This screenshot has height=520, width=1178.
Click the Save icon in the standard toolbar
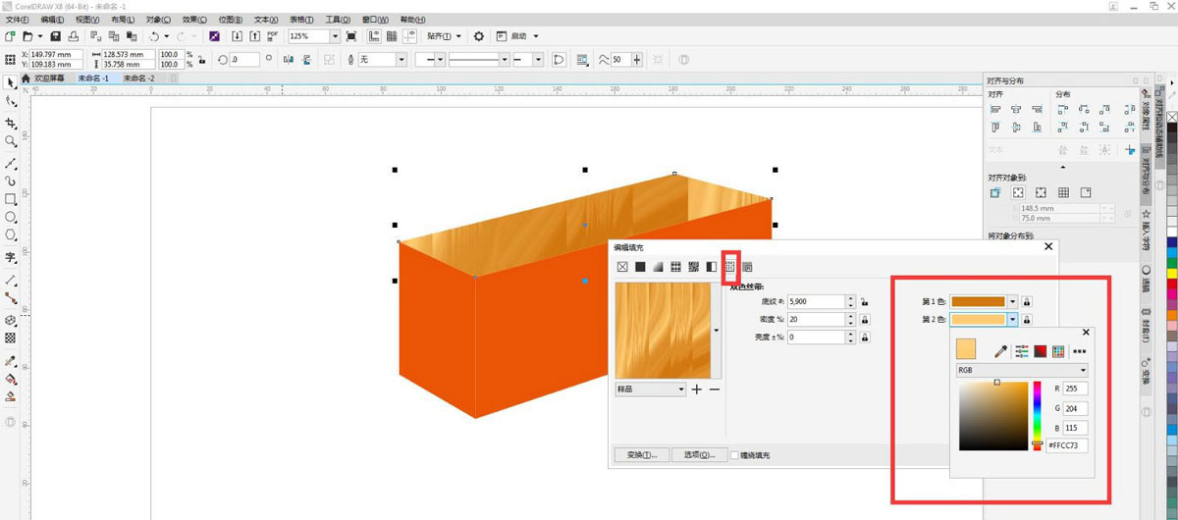pyautogui.click(x=73, y=36)
